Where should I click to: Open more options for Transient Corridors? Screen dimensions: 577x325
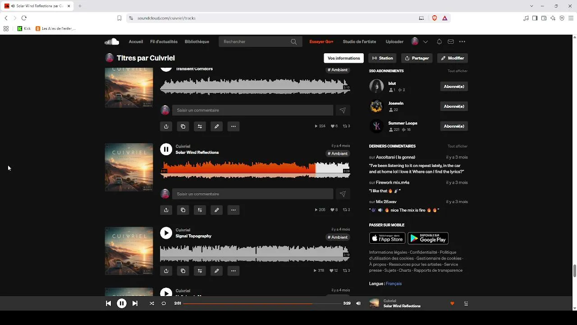pyautogui.click(x=233, y=126)
